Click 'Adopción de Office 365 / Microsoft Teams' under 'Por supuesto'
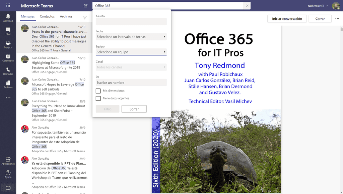The image size is (343, 194). coord(58,151)
